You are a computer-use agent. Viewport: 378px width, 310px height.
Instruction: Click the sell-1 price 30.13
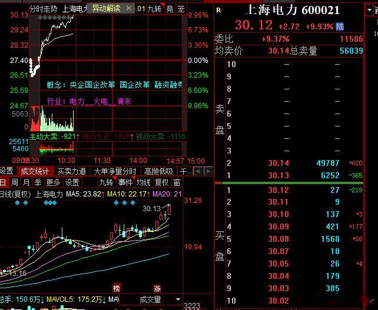click(278, 175)
